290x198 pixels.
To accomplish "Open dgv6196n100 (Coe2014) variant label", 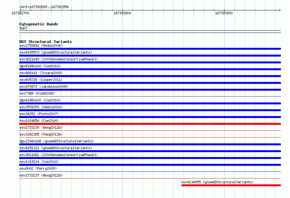I will click(40, 100).
